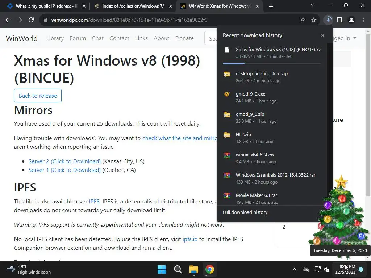Download from Server 2 (Kansas City)
371x278 pixels.
click(x=64, y=161)
